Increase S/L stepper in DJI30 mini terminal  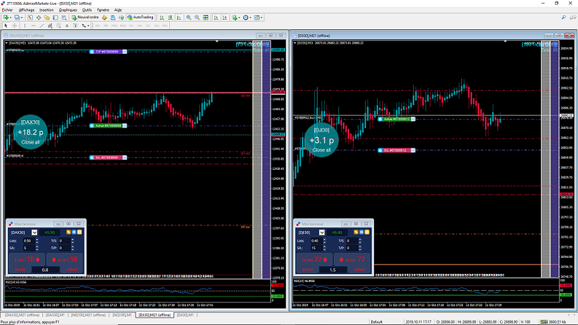tap(324, 246)
